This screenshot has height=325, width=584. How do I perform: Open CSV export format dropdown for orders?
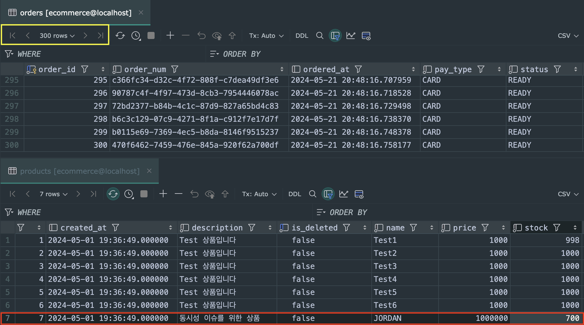point(568,36)
